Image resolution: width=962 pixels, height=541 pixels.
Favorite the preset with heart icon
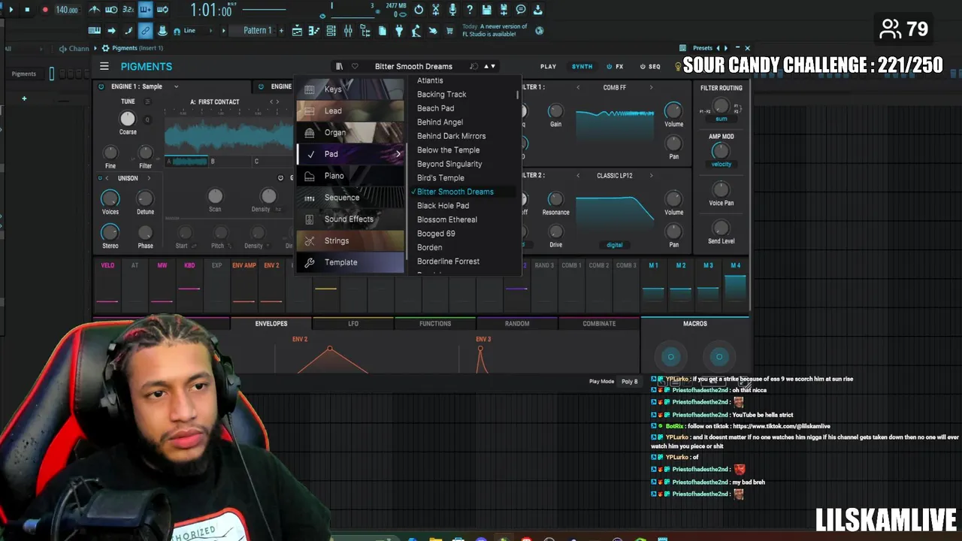[355, 66]
